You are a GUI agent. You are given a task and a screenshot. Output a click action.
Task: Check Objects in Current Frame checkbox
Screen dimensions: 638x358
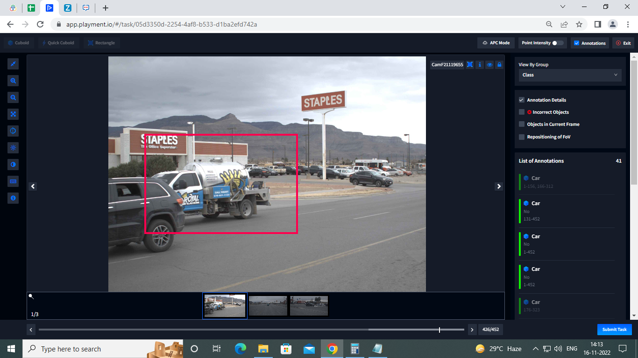click(522, 124)
